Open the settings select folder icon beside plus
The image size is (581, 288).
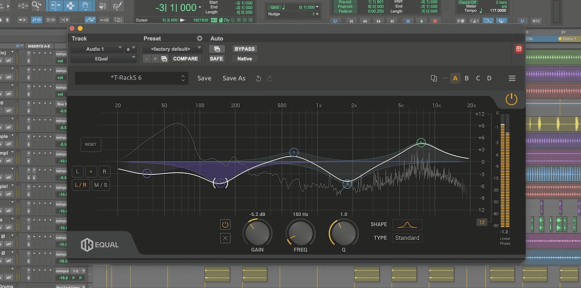tap(164, 58)
